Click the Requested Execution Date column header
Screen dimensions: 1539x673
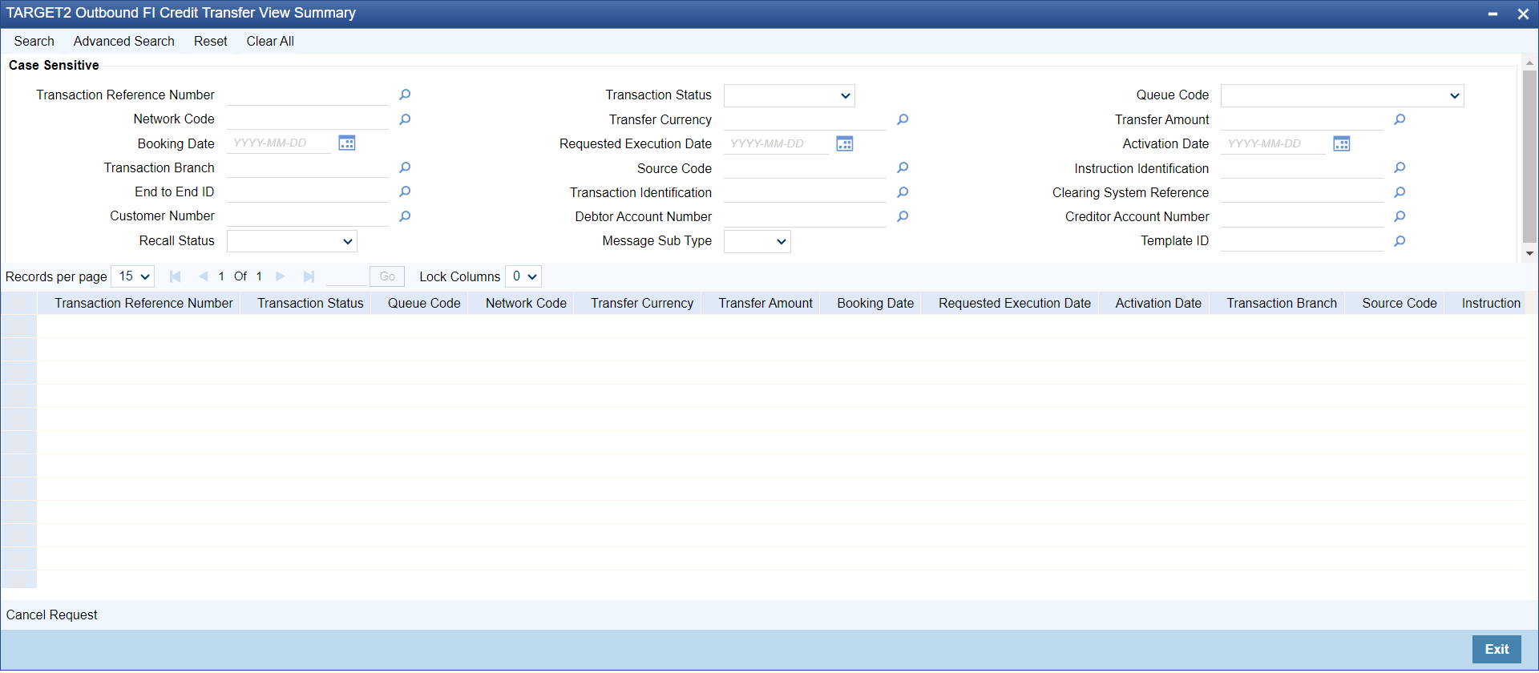1015,304
